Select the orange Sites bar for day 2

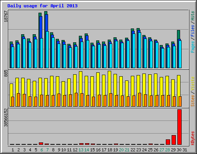click(18, 100)
